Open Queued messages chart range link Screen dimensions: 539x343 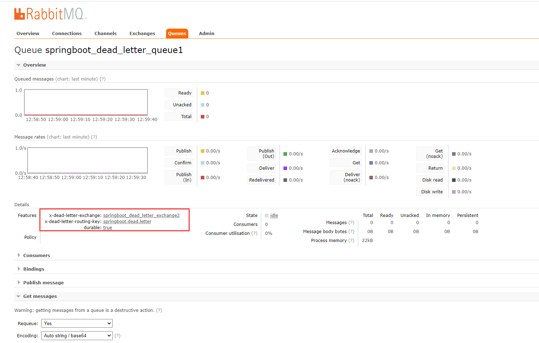[77, 79]
